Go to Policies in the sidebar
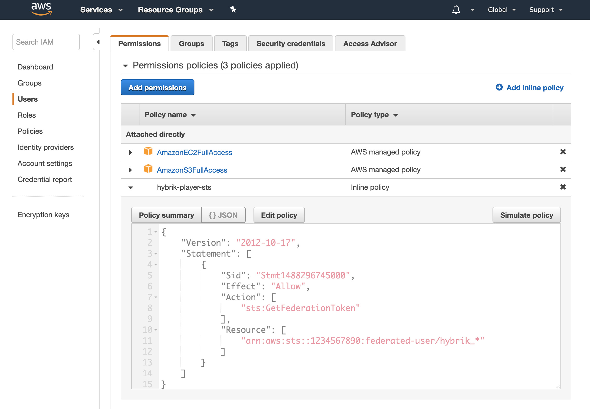The height and width of the screenshot is (409, 590). [30, 131]
